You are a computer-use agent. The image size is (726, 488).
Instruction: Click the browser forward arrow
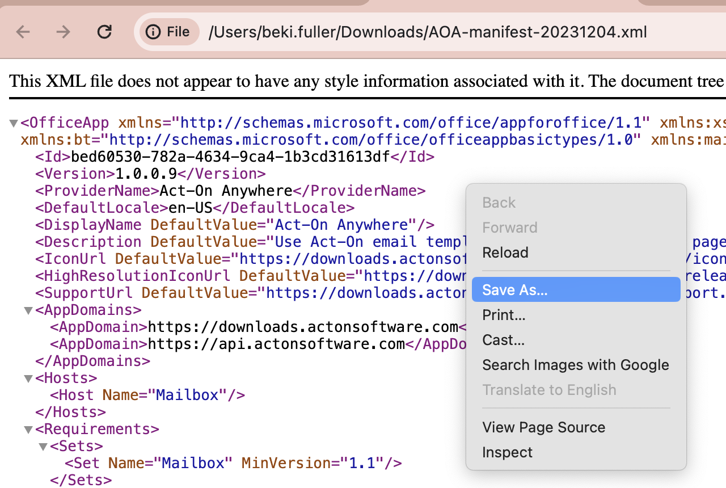click(63, 32)
